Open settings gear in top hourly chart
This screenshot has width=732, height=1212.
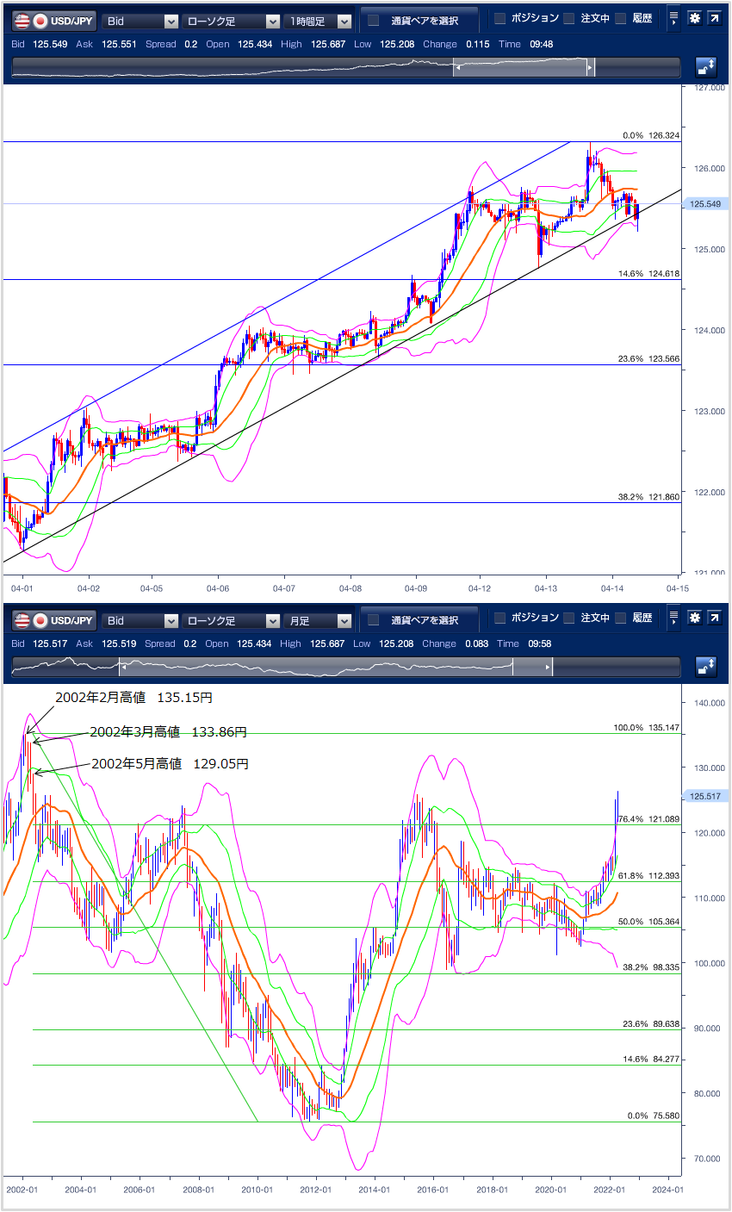tap(695, 18)
